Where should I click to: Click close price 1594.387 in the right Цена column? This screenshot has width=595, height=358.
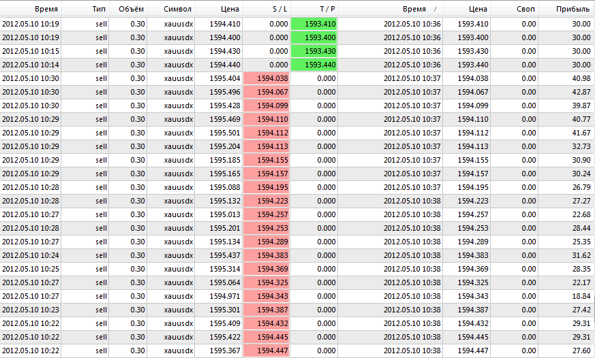coord(473,310)
